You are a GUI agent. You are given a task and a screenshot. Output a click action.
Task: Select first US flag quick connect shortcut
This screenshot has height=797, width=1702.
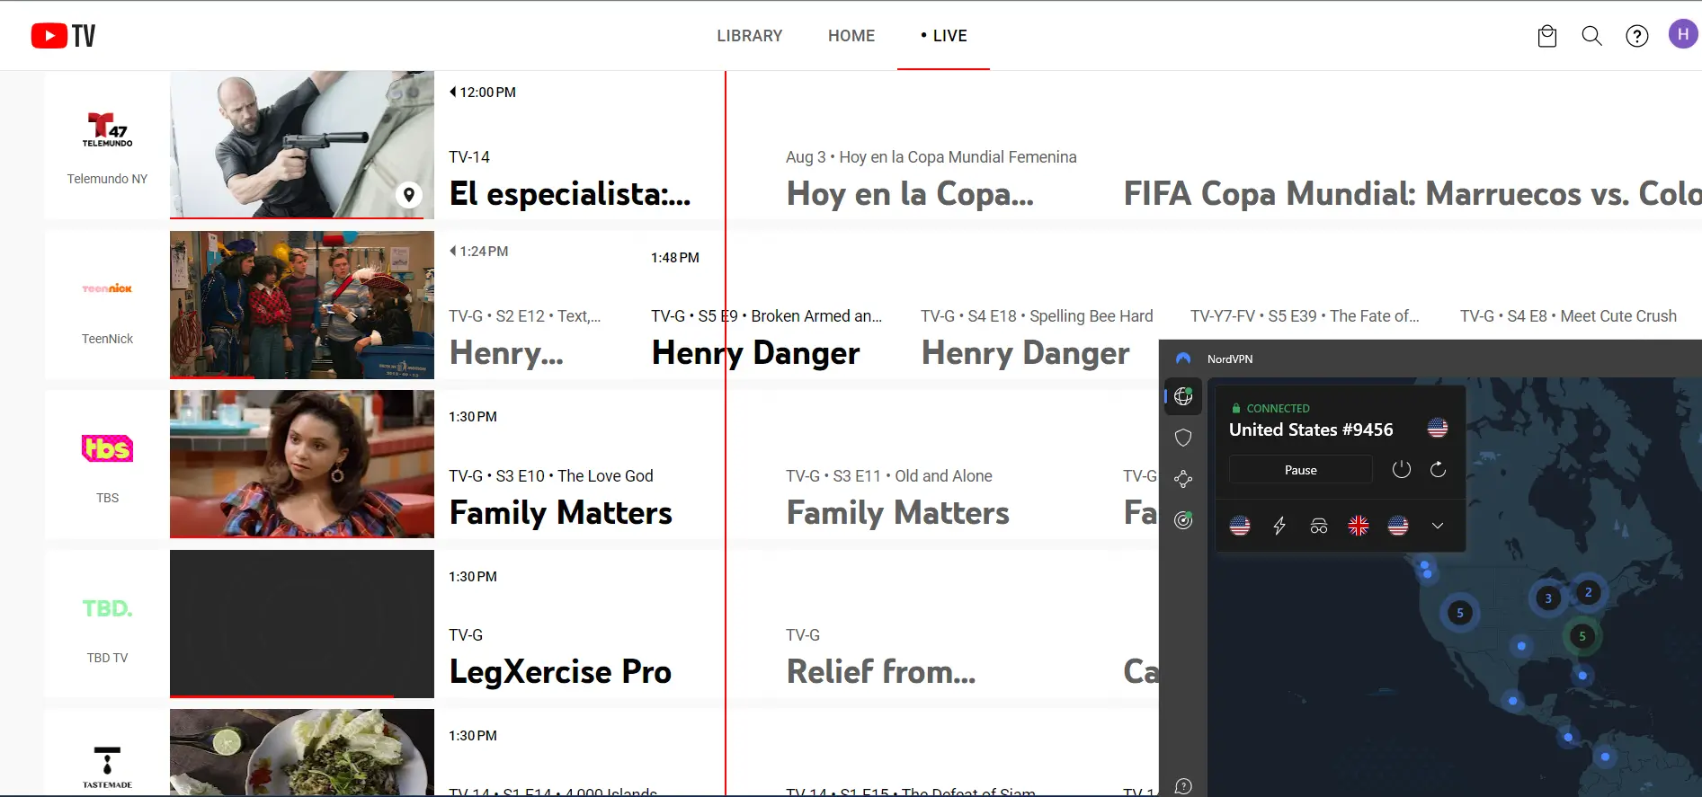coord(1240,526)
